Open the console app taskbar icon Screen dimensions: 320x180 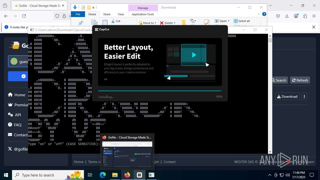(151, 175)
